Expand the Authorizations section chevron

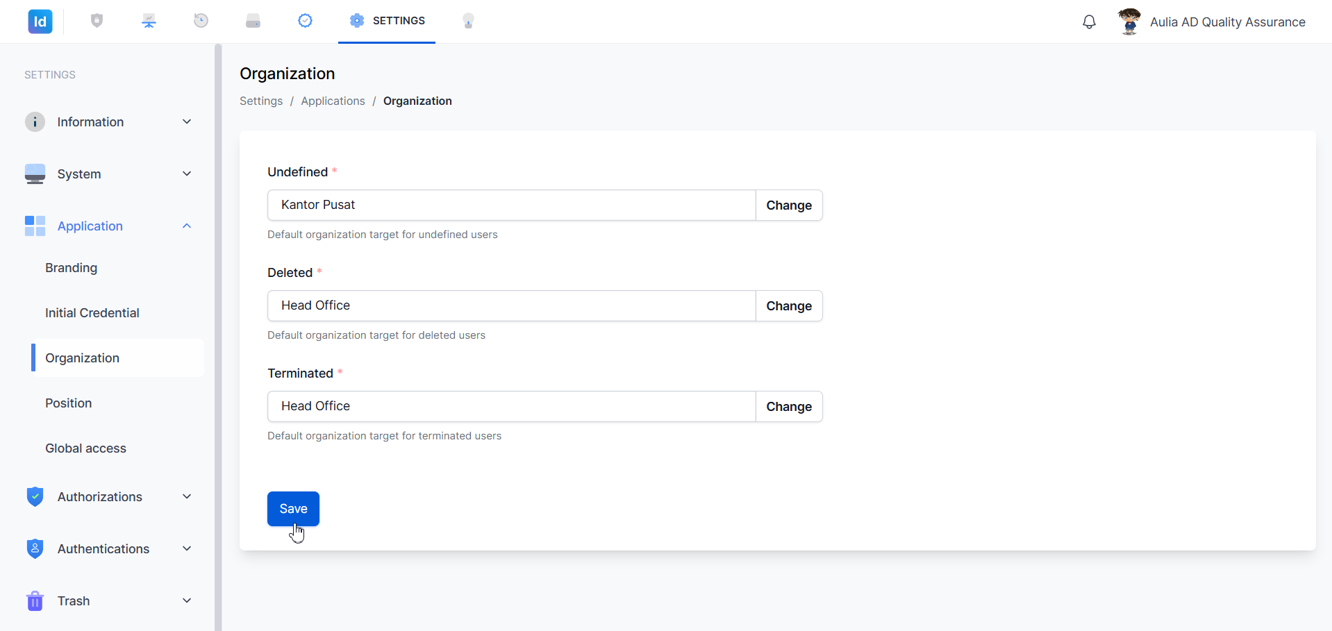coord(187,496)
